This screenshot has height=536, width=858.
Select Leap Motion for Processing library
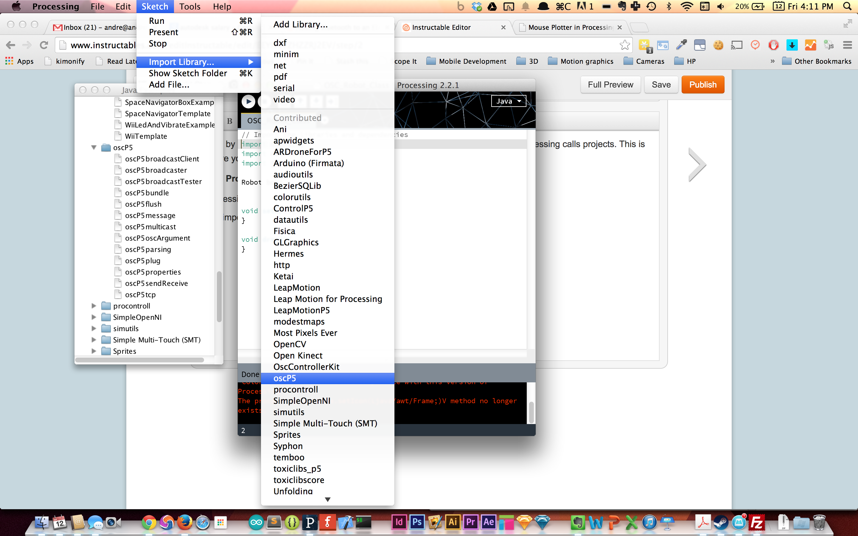point(328,299)
